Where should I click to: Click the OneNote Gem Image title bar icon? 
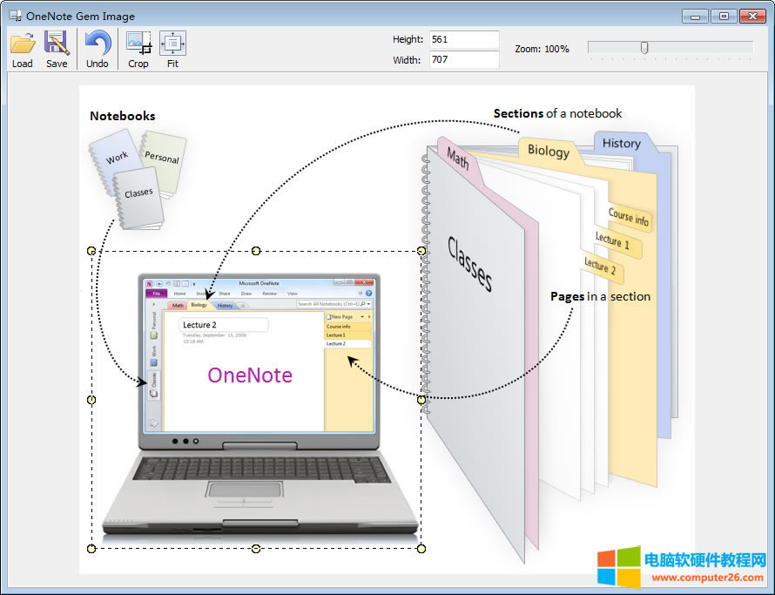click(x=15, y=16)
